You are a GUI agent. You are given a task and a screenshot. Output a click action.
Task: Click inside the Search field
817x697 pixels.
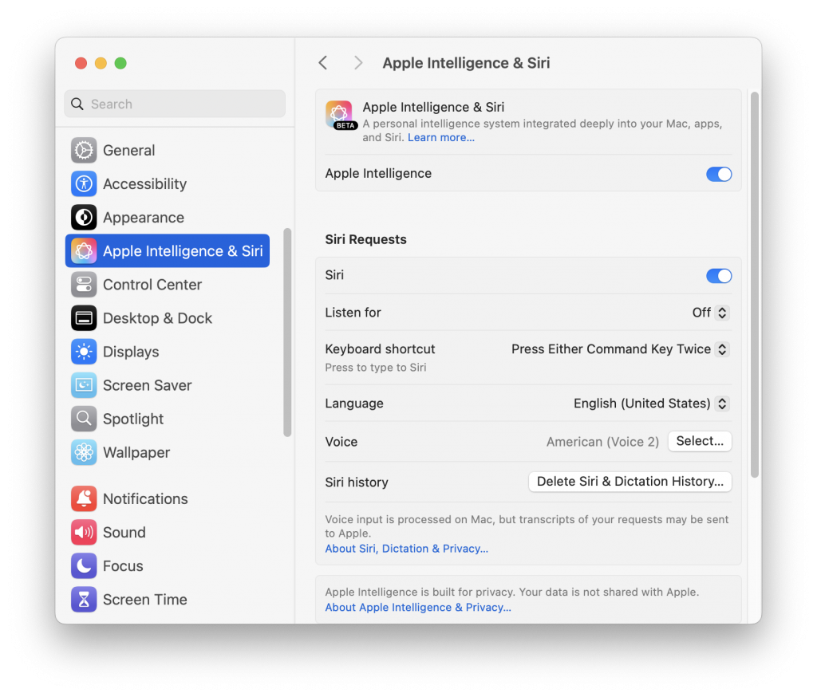pos(174,104)
